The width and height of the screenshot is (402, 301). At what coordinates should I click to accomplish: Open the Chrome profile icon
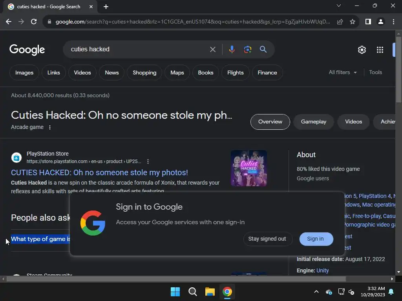(381, 22)
